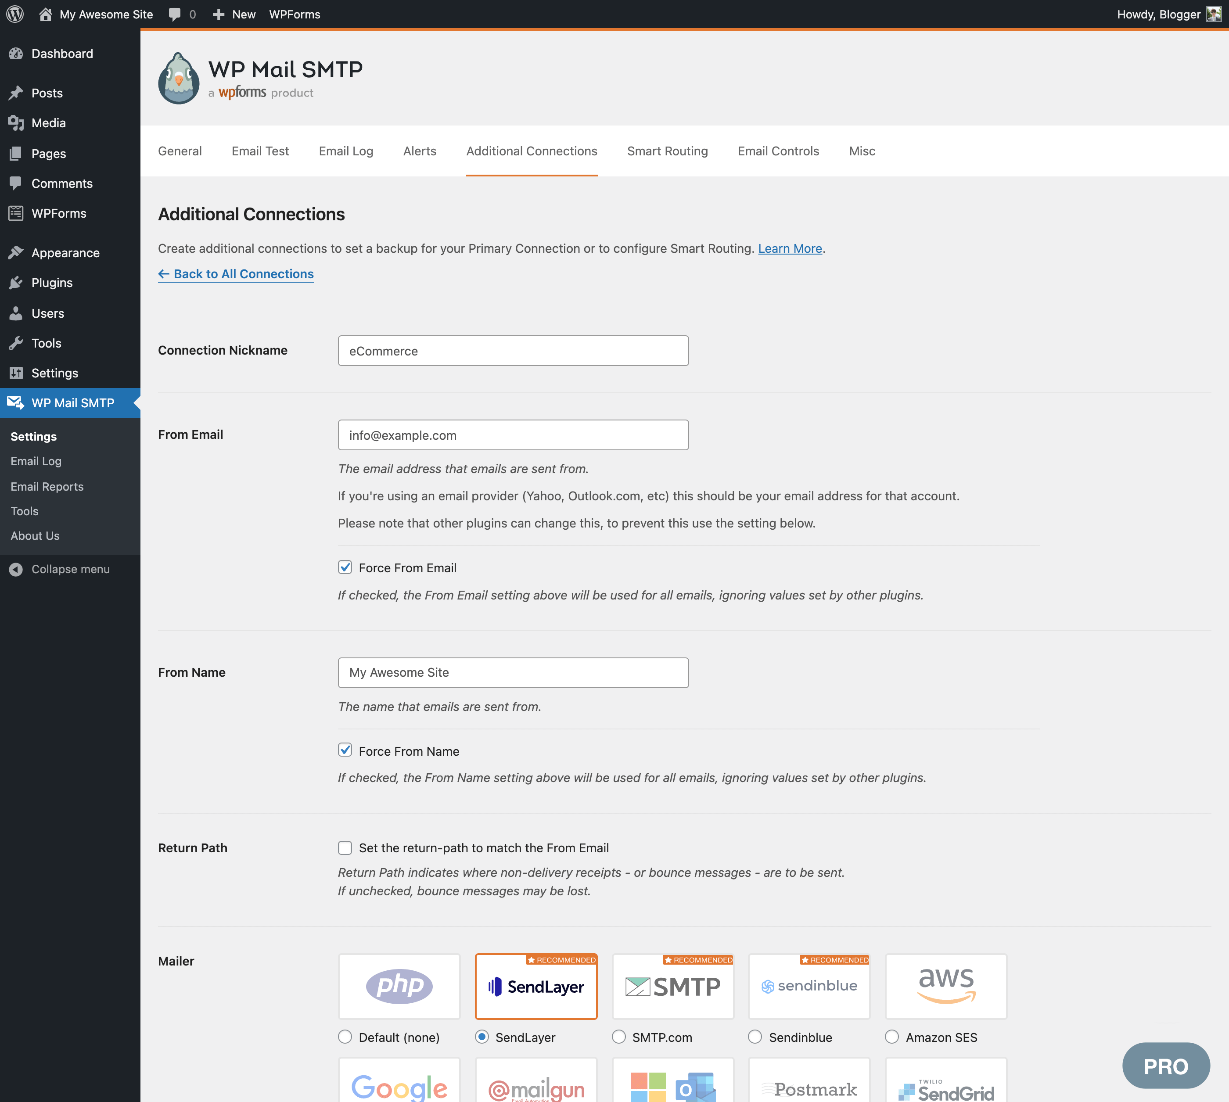The height and width of the screenshot is (1102, 1229).
Task: Go back to All Connections
Action: pos(236,274)
